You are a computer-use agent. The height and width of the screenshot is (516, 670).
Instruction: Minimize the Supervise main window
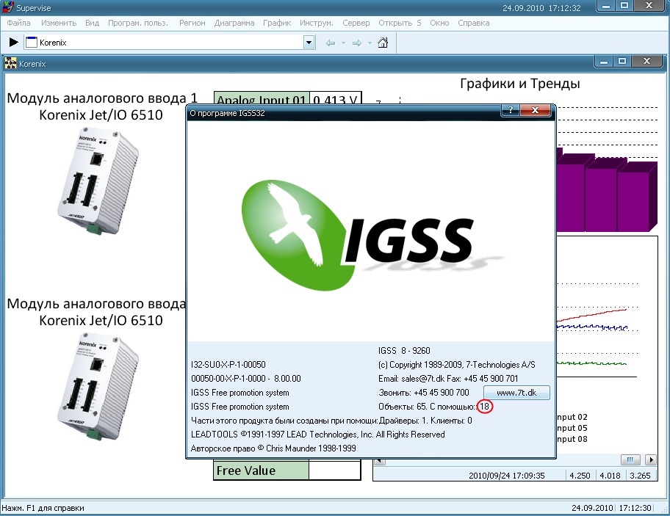605,6
